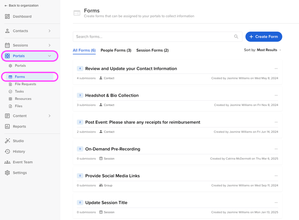This screenshot has height=220, width=299.
Task: Click the Reports chart icon
Action: click(x=8, y=126)
